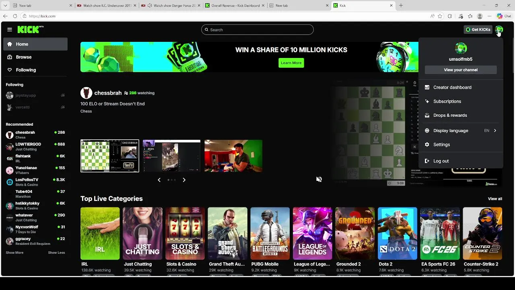Select the green room stream thumbnail

[x=233, y=156]
